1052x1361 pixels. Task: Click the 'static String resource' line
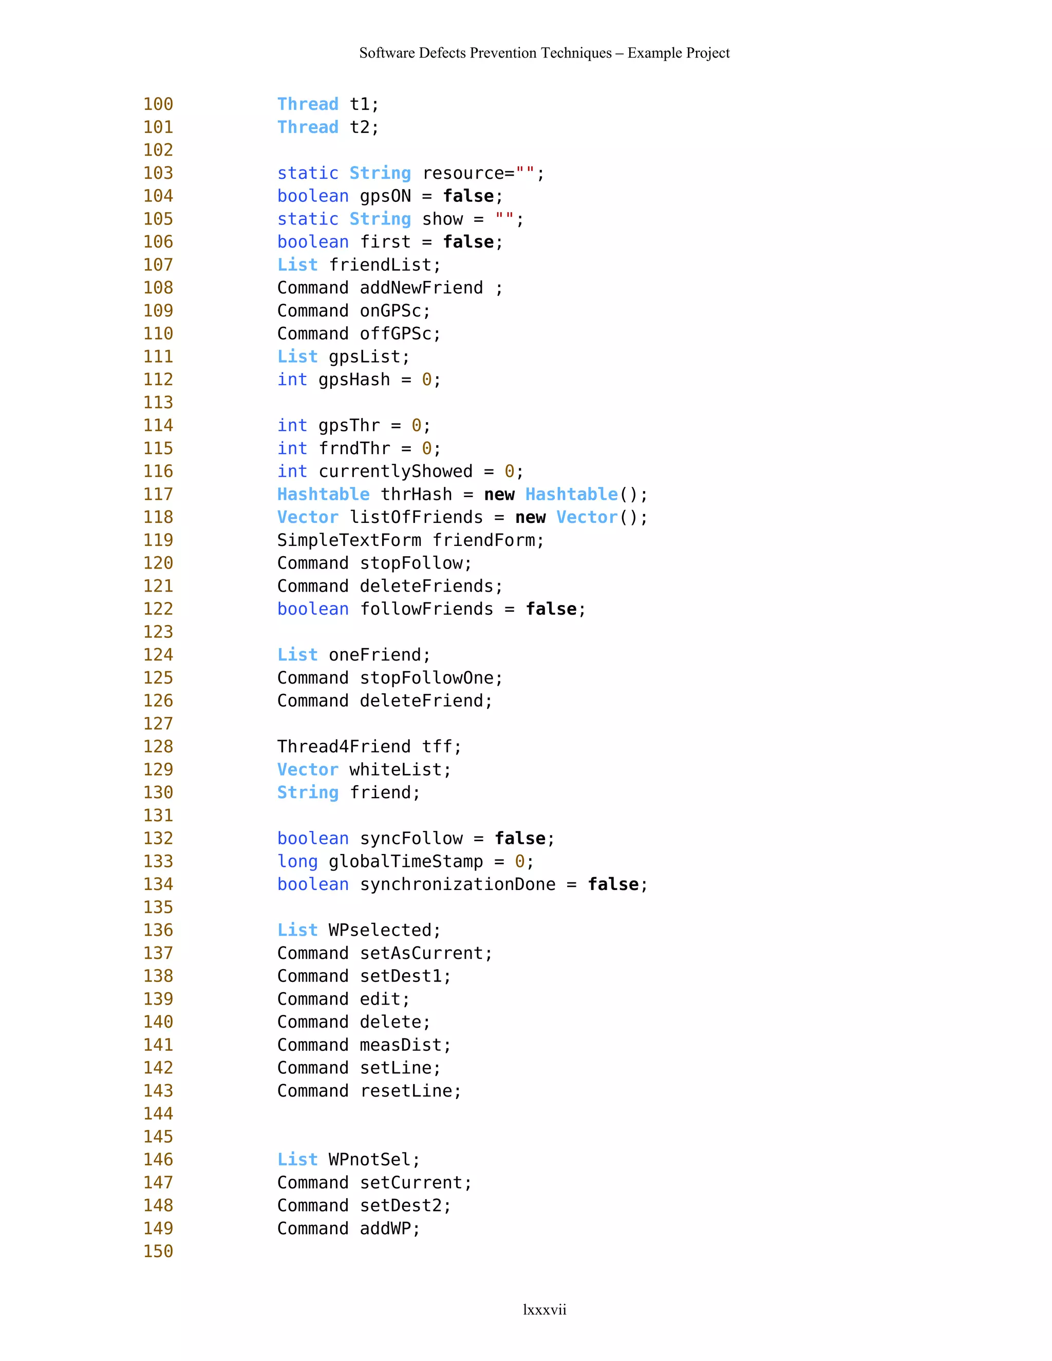[410, 173]
